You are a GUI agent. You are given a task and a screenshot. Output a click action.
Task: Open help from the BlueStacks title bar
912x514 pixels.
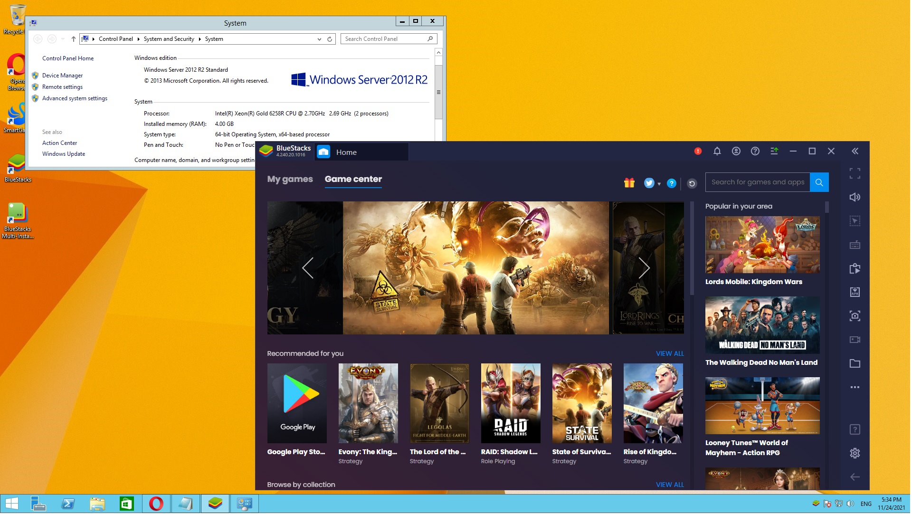[x=755, y=151]
